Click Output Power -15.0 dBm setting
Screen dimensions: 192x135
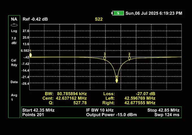[112, 115]
